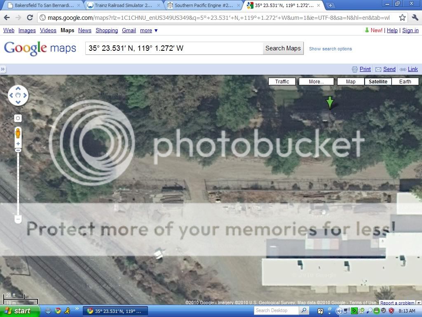Open the Chrome wrench menu
422x317 pixels.
click(415, 18)
